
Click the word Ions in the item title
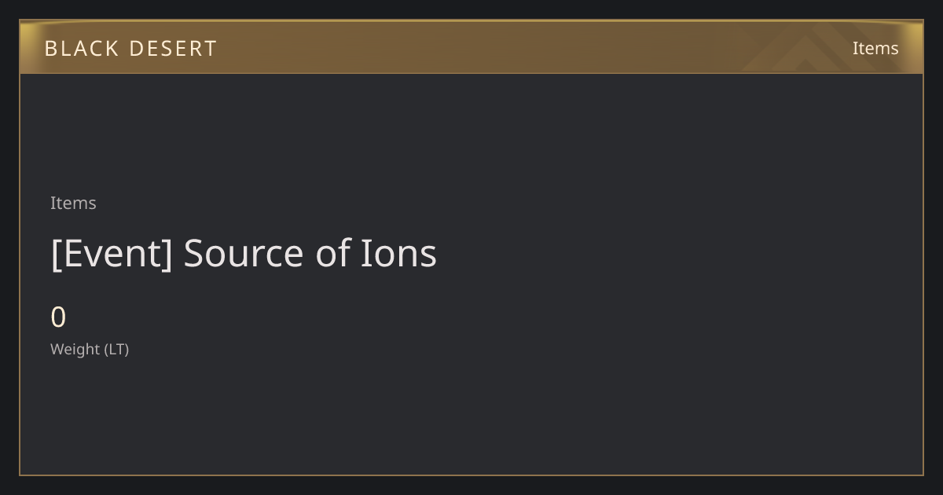pyautogui.click(x=398, y=253)
